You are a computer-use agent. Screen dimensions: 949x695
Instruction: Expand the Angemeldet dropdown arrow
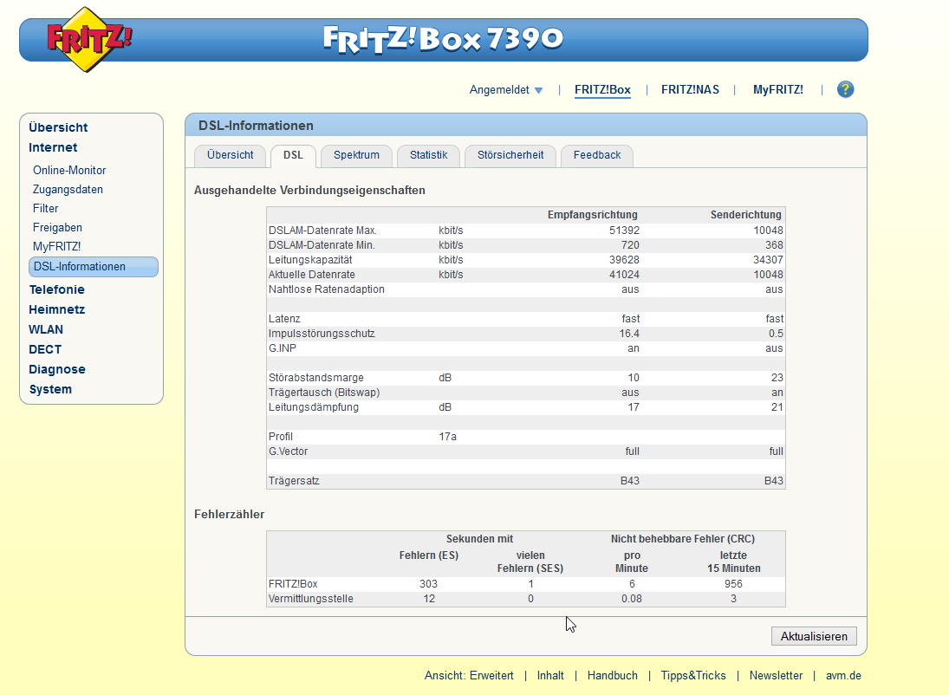539,90
